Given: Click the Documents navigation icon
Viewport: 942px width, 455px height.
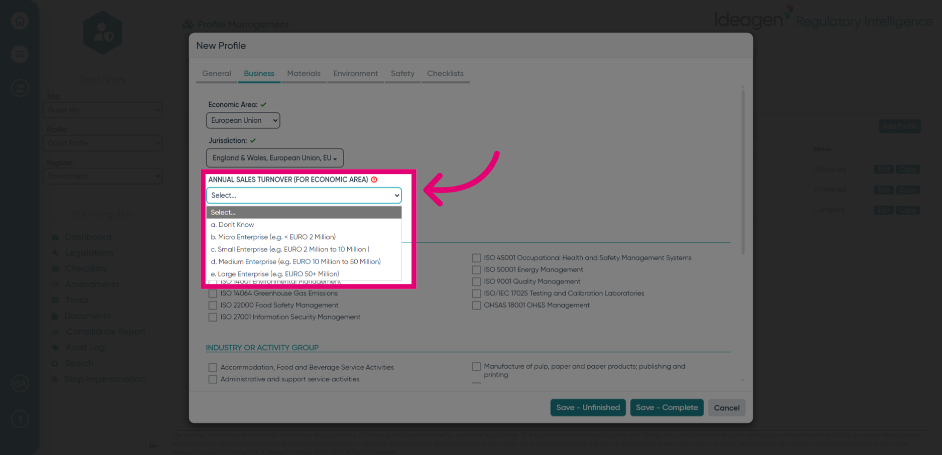Looking at the screenshot, I should [x=55, y=316].
